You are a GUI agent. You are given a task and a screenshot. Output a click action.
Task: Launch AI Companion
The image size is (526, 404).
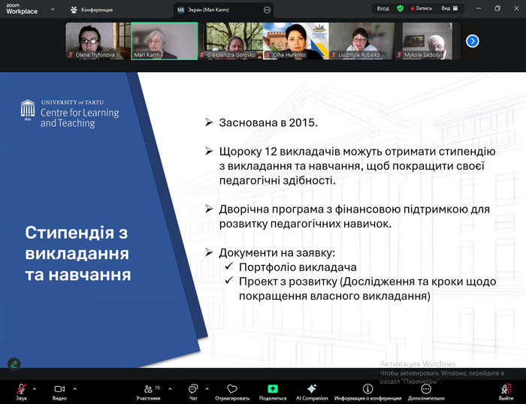click(x=312, y=390)
